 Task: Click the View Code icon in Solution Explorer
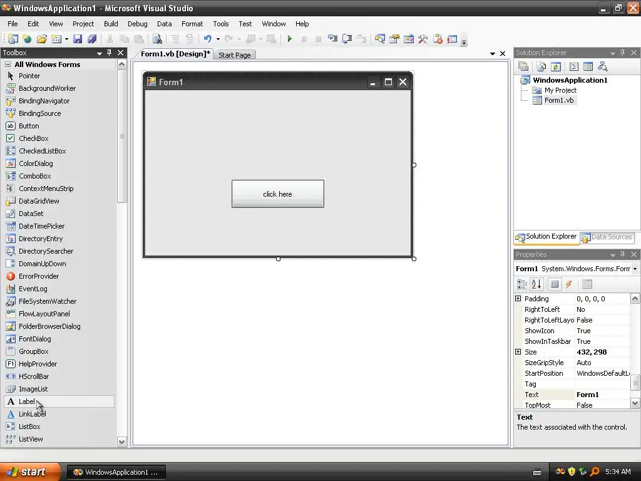click(573, 66)
